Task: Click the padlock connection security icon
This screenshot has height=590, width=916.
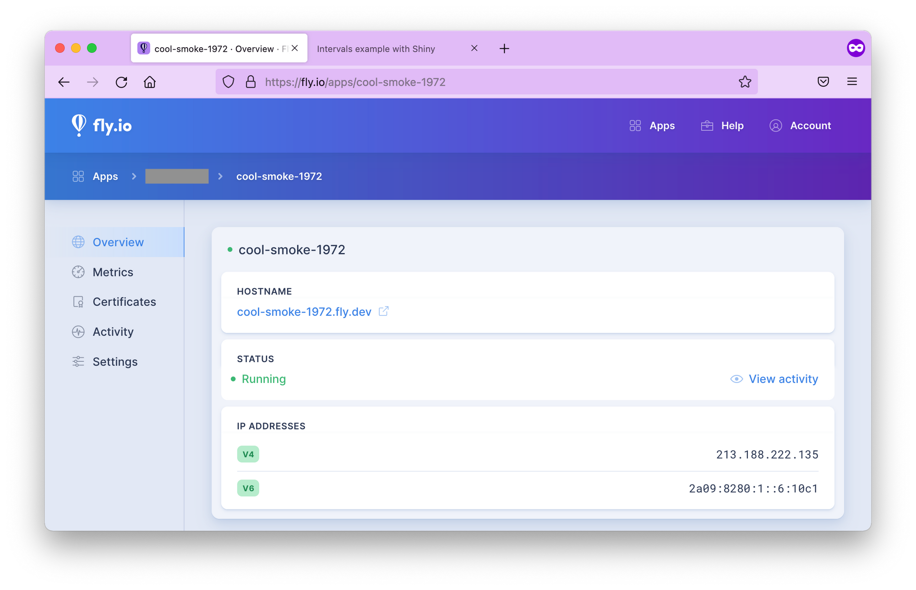Action: pyautogui.click(x=251, y=82)
